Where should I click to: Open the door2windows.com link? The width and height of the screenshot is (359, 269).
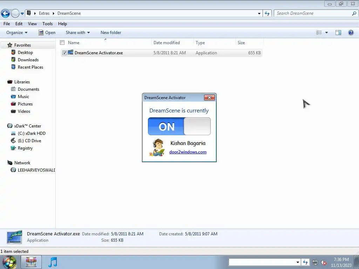pyautogui.click(x=188, y=152)
